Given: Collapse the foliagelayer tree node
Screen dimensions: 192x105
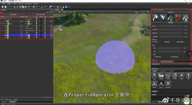Looking at the screenshot, I should point(1,23).
